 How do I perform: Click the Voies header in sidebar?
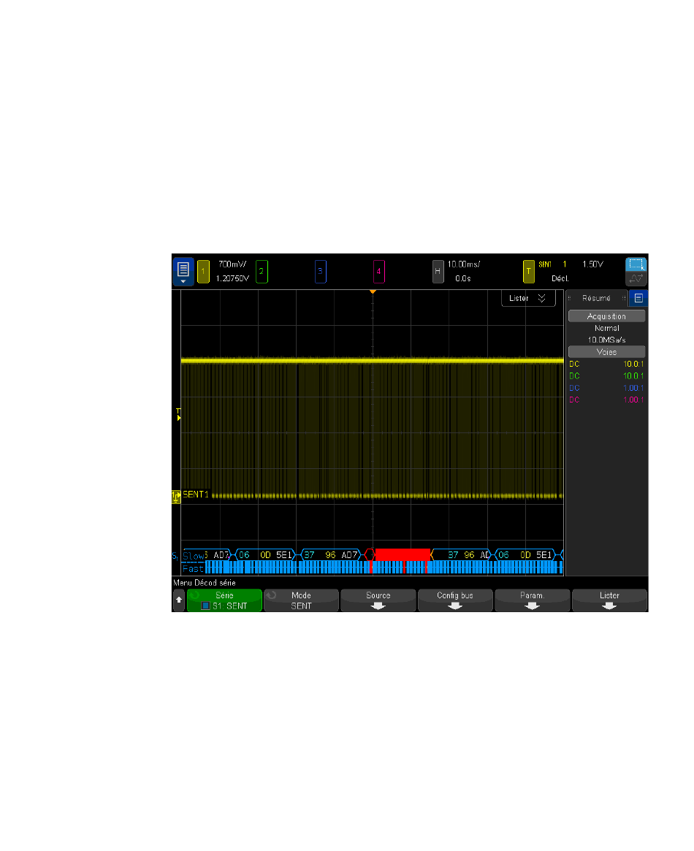[606, 351]
